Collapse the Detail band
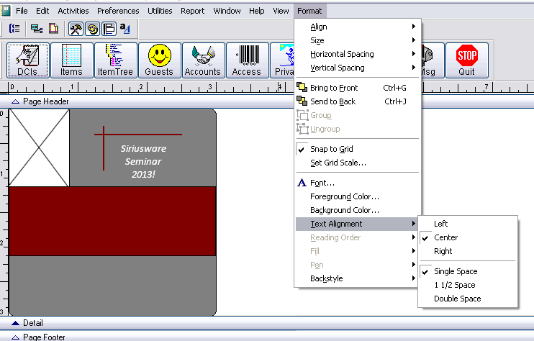The height and width of the screenshot is (341, 534). 15,323
